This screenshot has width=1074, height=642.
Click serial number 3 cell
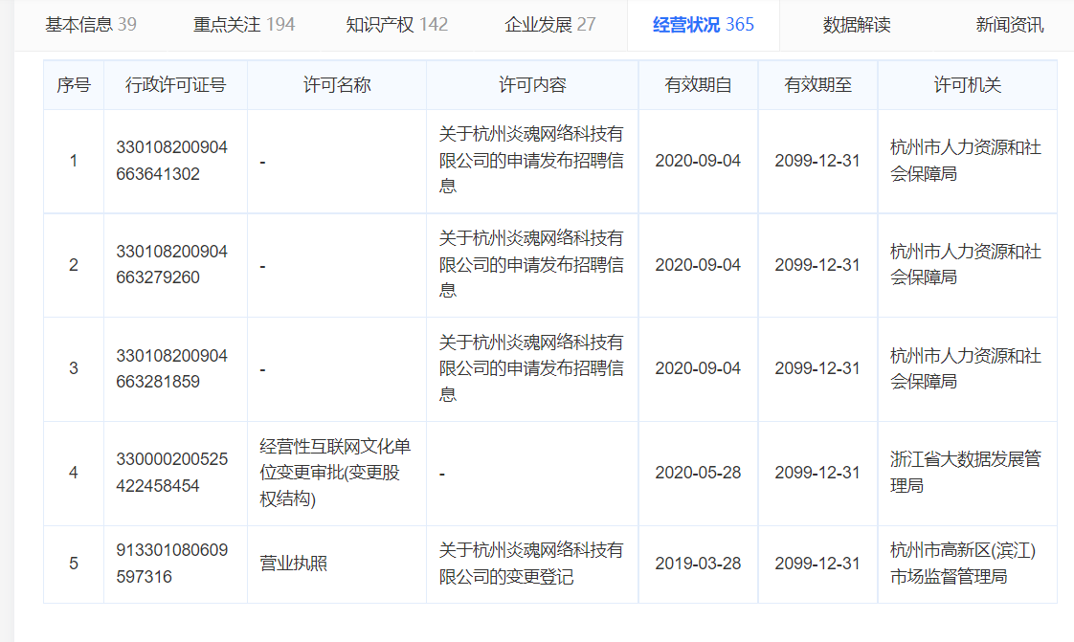(74, 369)
